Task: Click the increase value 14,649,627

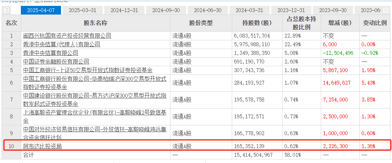Action: pyautogui.click(x=337, y=83)
